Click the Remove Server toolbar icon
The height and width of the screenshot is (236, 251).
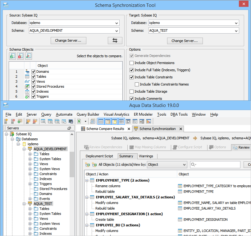13,121
